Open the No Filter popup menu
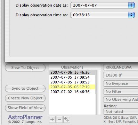138x125 pixels. pyautogui.click(x=121, y=91)
